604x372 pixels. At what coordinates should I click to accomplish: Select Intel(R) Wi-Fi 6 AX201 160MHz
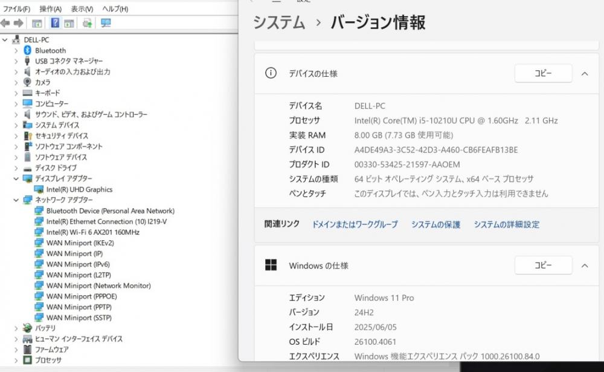[93, 232]
